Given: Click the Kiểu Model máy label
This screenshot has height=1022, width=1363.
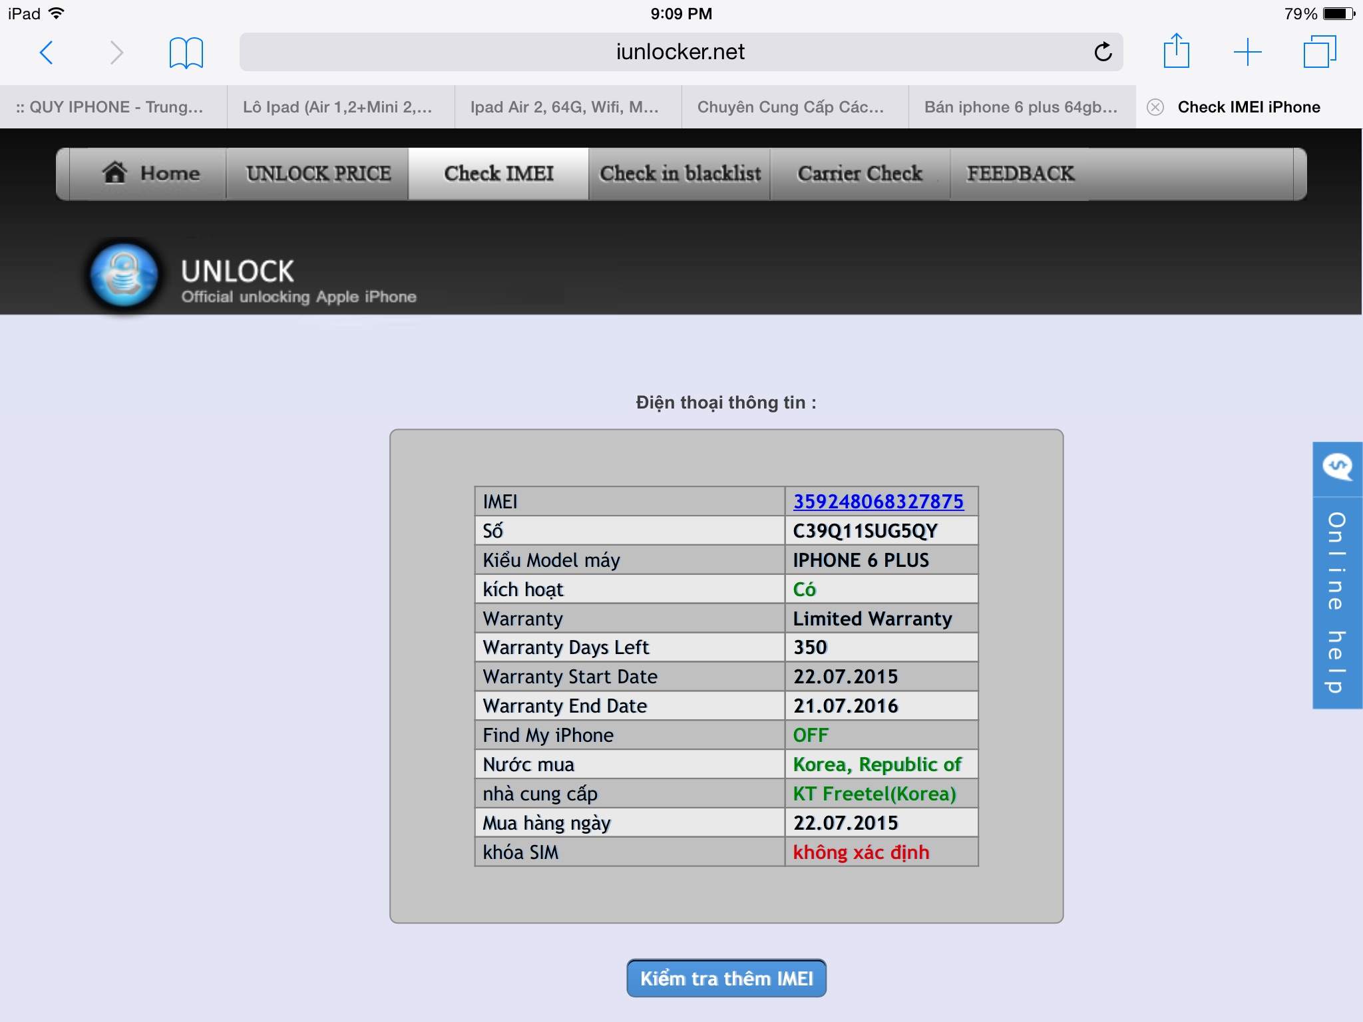Looking at the screenshot, I should (551, 560).
